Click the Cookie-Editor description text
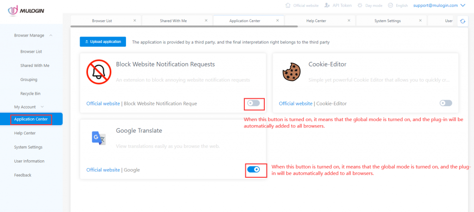This screenshot has width=474, height=212. click(x=379, y=80)
